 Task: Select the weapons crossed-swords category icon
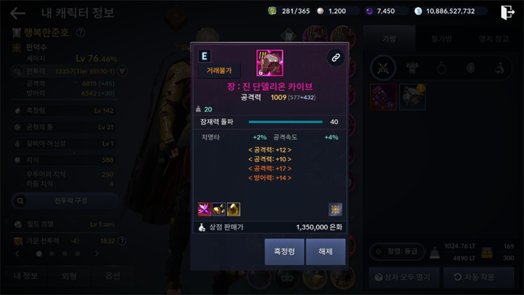click(x=383, y=69)
